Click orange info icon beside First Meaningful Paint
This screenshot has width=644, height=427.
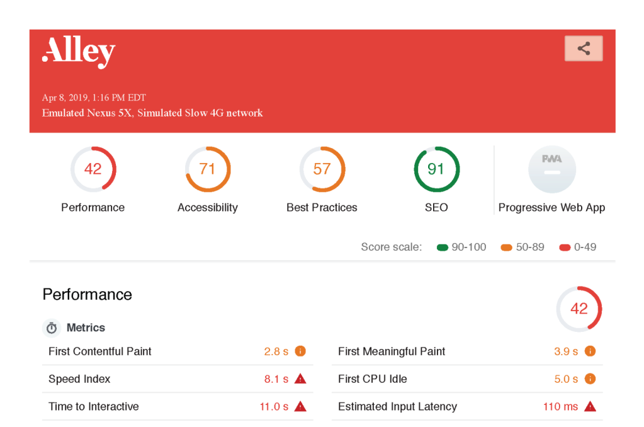coord(590,351)
